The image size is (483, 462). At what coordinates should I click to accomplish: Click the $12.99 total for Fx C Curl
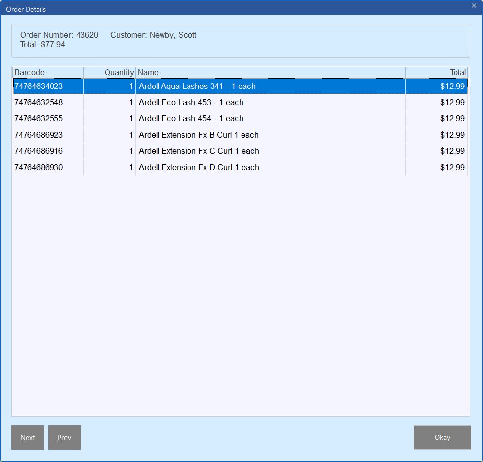pyautogui.click(x=452, y=151)
